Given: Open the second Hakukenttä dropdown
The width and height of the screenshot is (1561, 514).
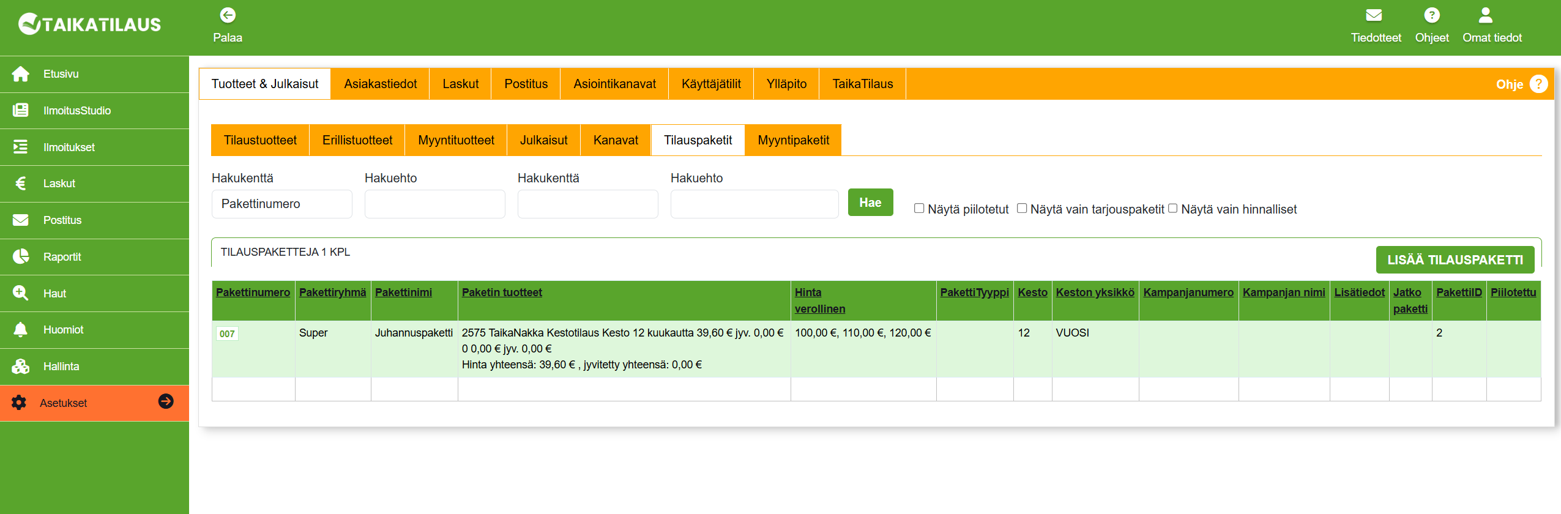Looking at the screenshot, I should tap(587, 204).
